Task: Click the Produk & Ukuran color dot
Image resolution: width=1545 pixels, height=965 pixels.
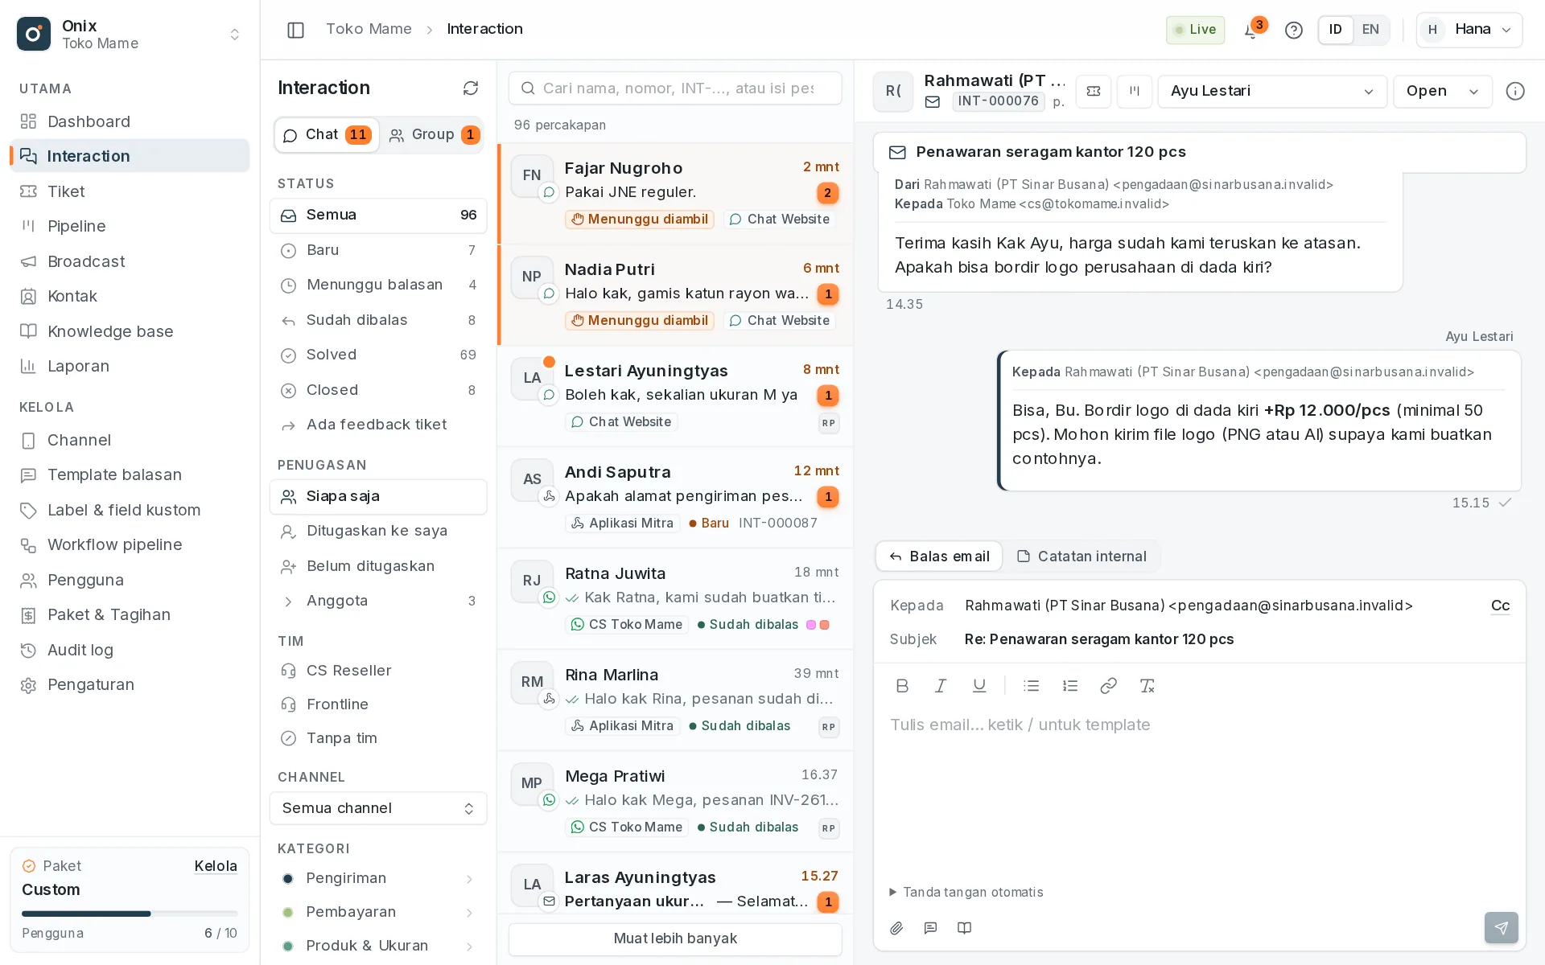Action: (288, 946)
